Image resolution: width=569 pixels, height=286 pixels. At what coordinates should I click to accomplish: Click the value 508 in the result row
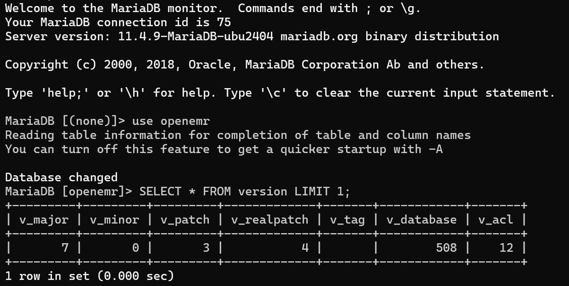point(446,248)
